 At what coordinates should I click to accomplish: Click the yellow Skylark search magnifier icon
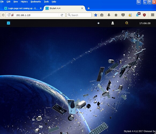[127, 23]
